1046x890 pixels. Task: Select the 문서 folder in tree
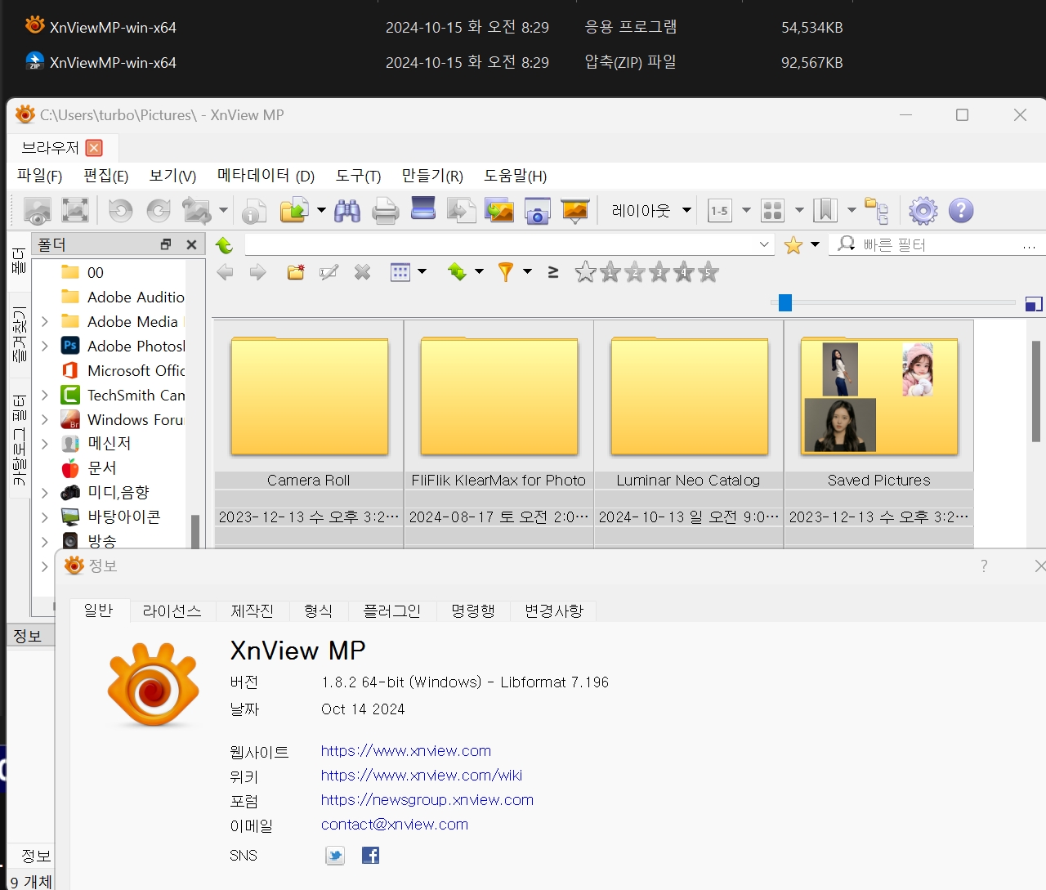(102, 468)
